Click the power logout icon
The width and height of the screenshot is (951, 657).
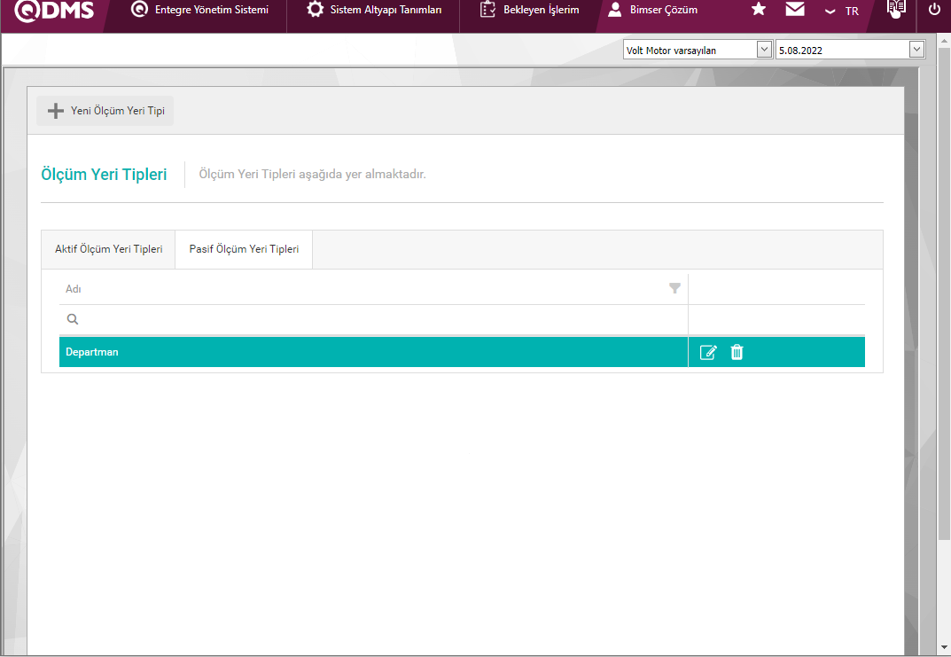pyautogui.click(x=935, y=9)
